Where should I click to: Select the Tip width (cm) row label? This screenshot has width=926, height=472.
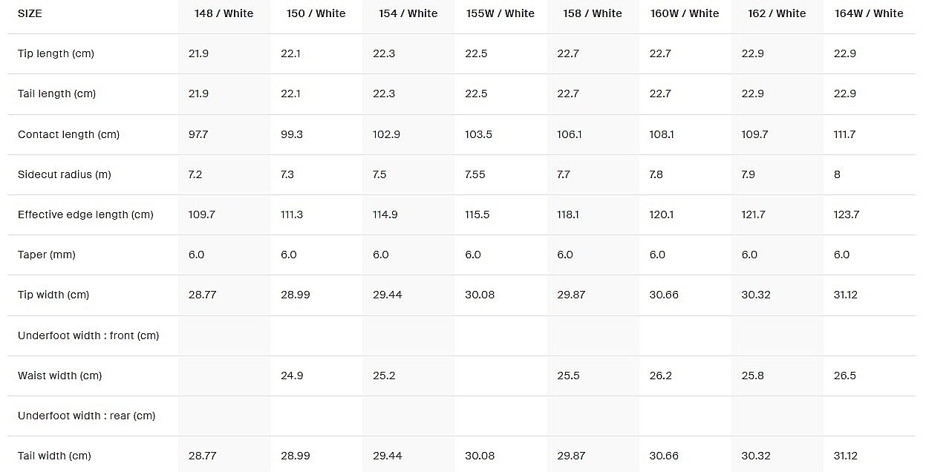(53, 295)
